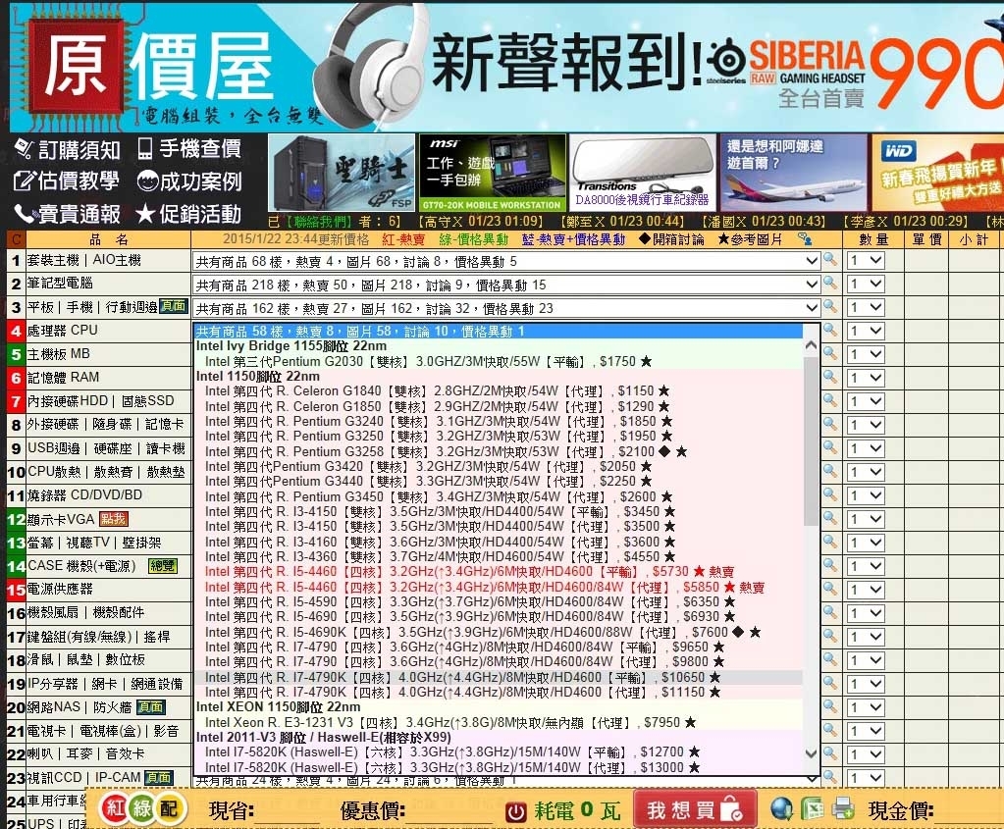Open quantity dropdown for 套裝主機 row
Image resolution: width=1004 pixels, height=829 pixels.
tap(865, 261)
